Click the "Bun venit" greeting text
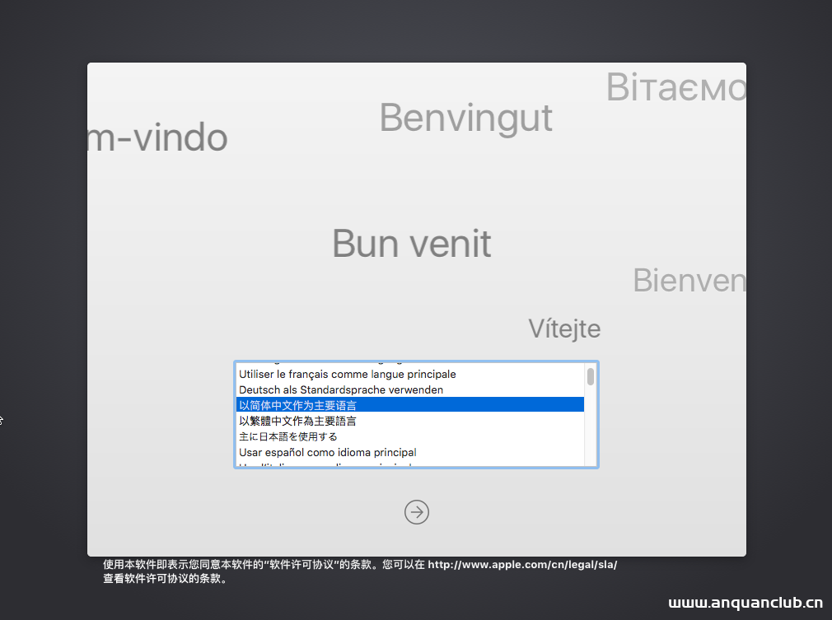The height and width of the screenshot is (620, 832). (x=411, y=243)
